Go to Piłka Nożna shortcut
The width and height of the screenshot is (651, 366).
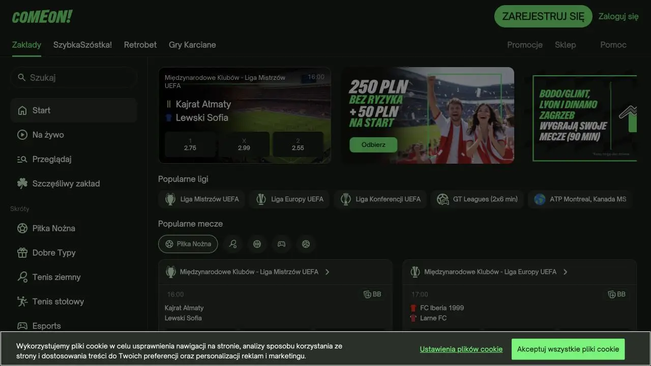coord(74,228)
